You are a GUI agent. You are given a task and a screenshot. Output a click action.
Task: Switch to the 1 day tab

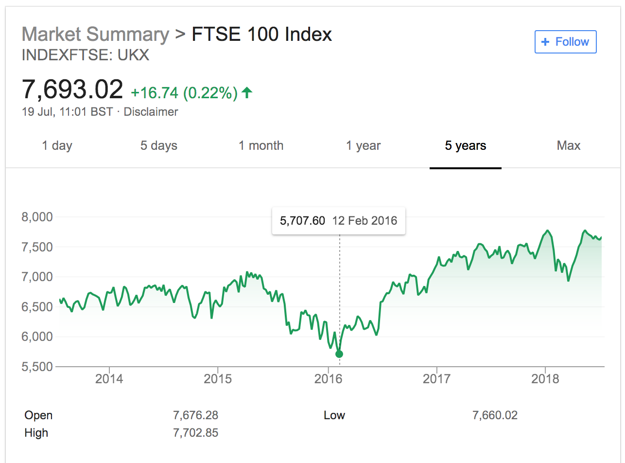click(57, 145)
